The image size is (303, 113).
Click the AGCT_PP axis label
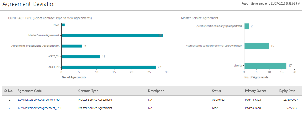(x=54, y=67)
